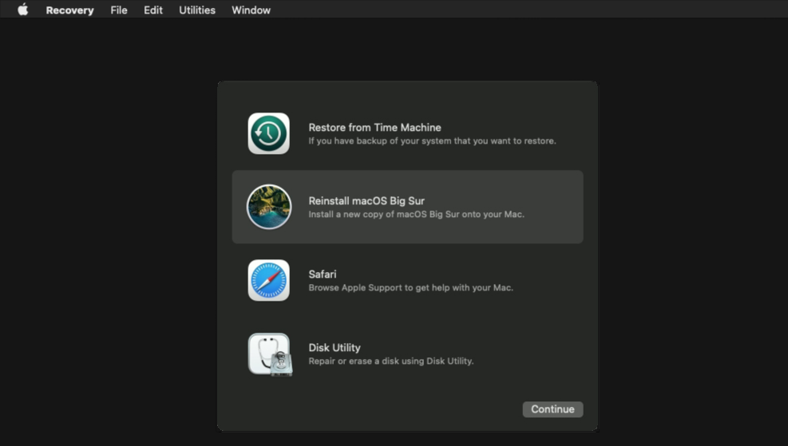Select the 'Safari' option title
Viewport: 788px width, 446px height.
click(x=323, y=274)
